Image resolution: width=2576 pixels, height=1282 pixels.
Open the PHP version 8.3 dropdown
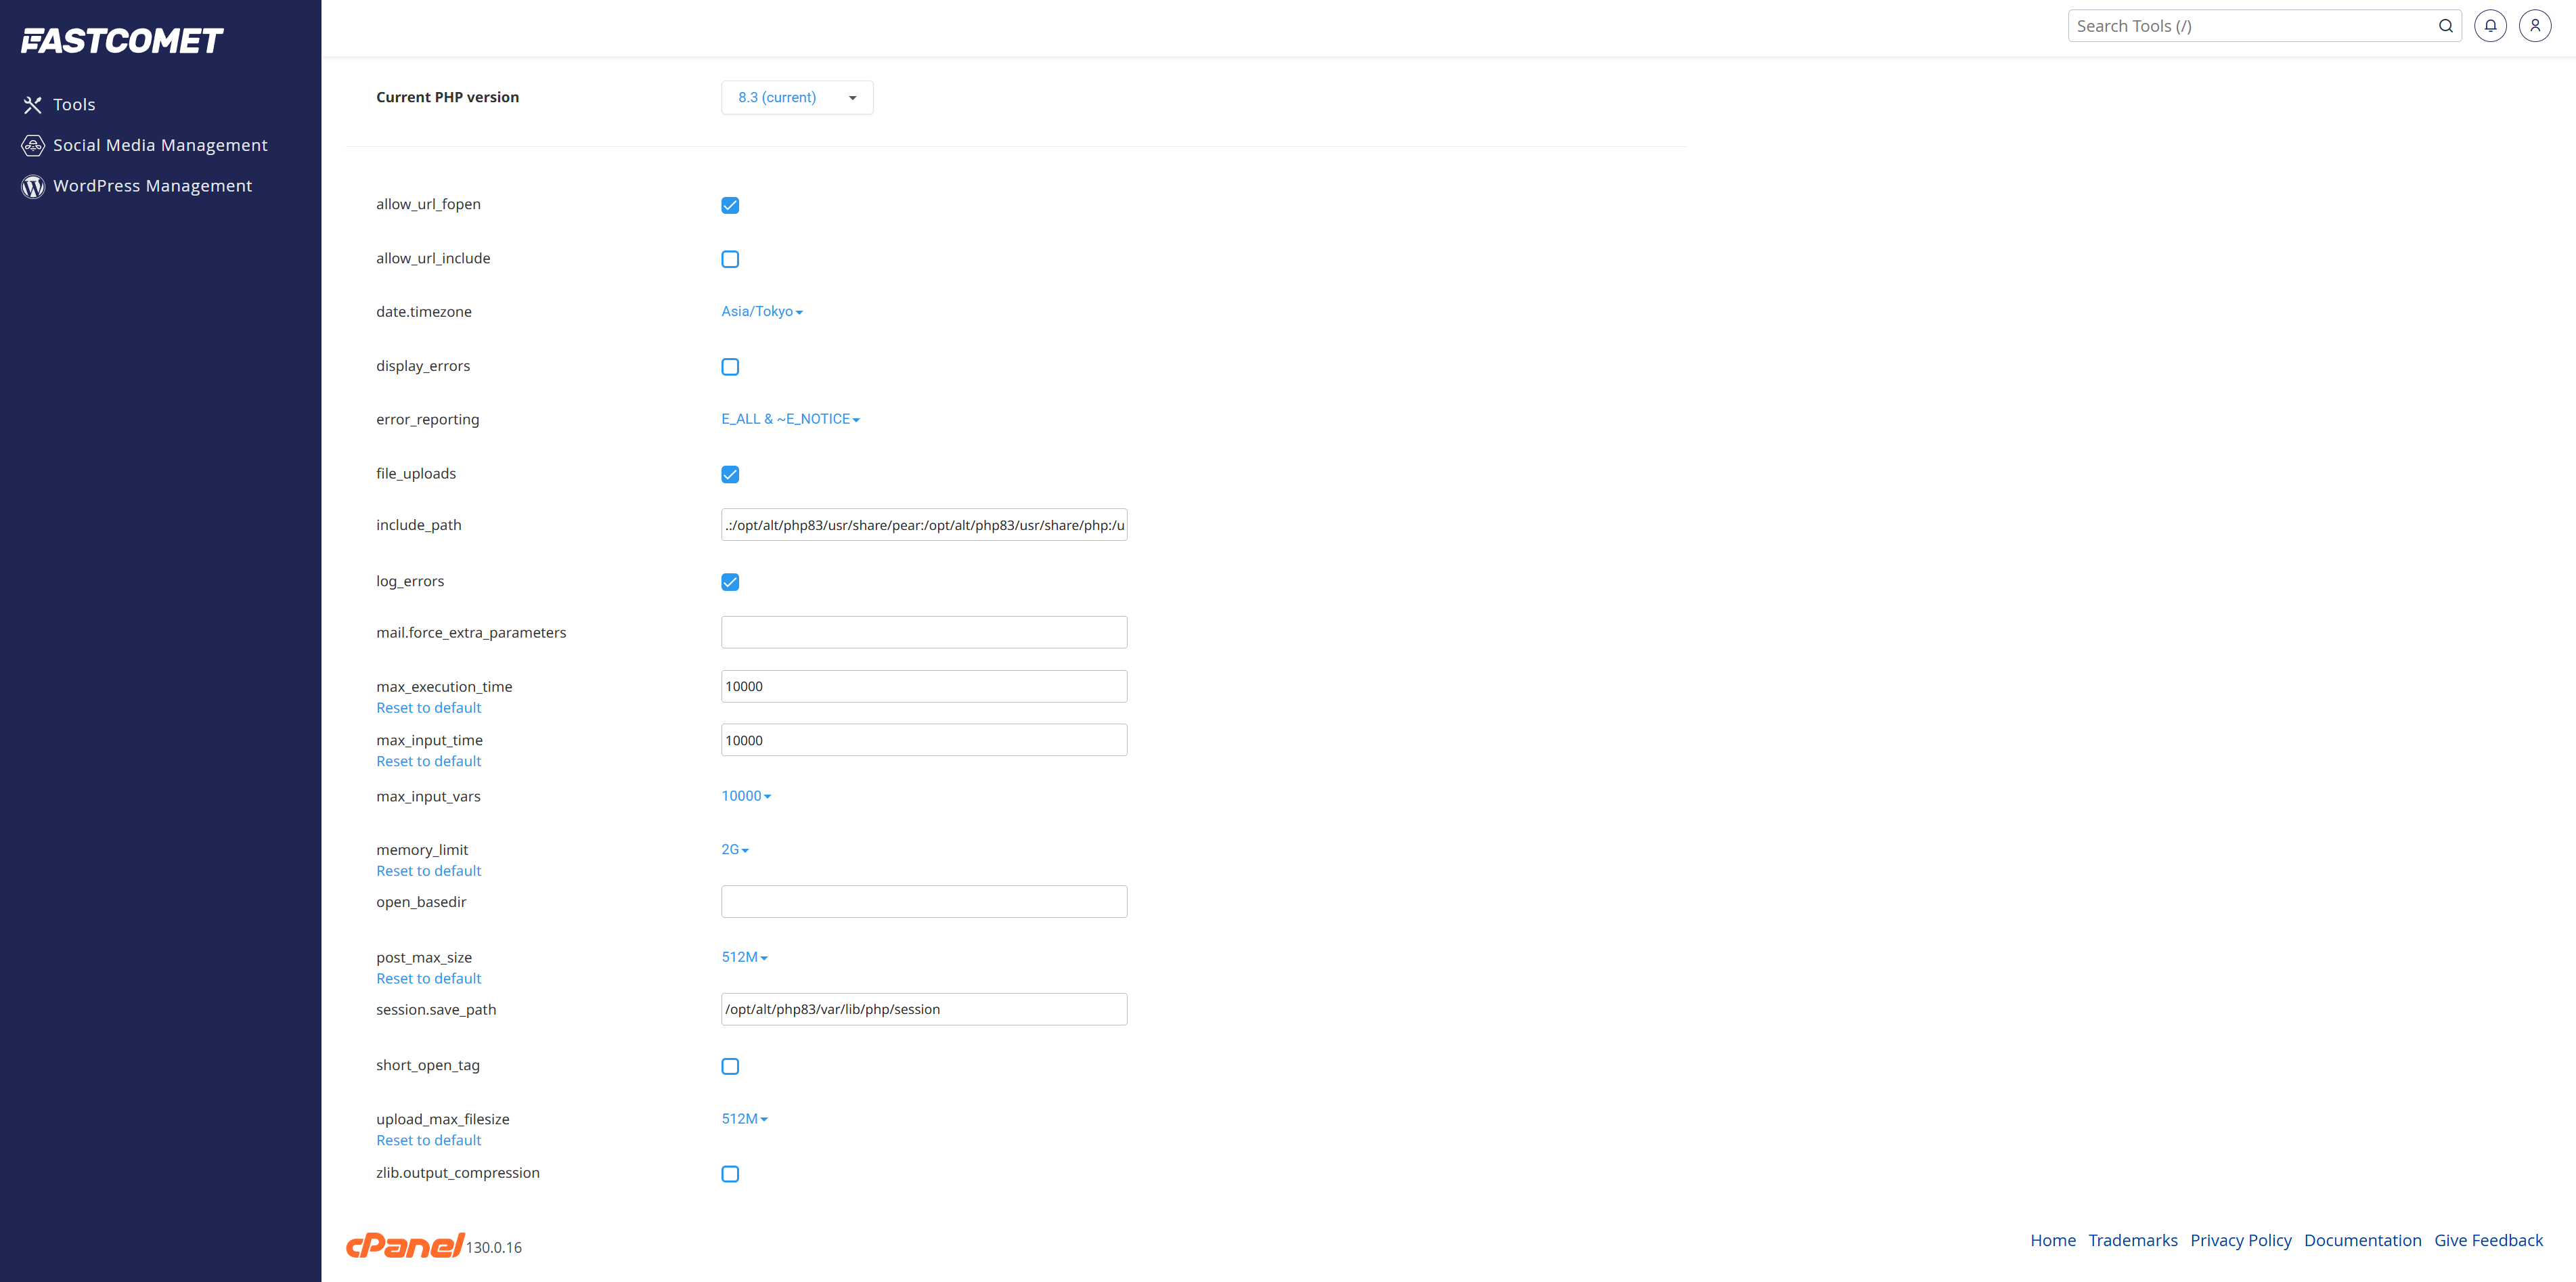coord(797,98)
